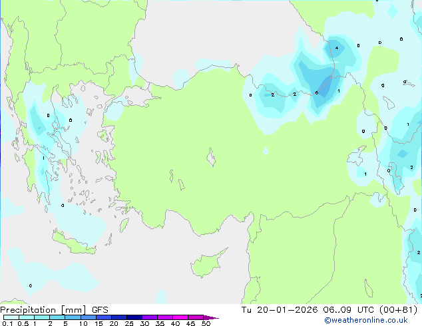
Task: Click the 1–2 mm legend swatch
Action: click(x=42, y=317)
